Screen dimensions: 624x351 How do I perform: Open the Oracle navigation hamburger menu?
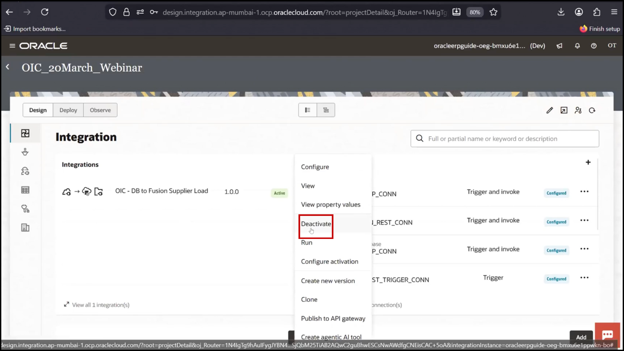click(12, 46)
